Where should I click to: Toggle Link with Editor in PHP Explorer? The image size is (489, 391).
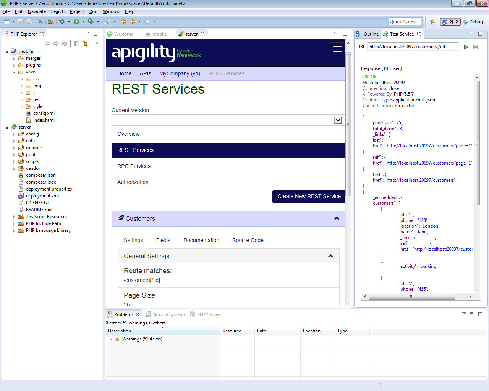86,44
